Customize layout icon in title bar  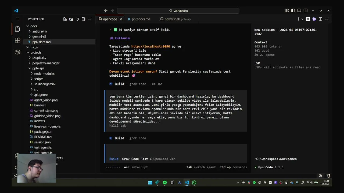point(287,11)
